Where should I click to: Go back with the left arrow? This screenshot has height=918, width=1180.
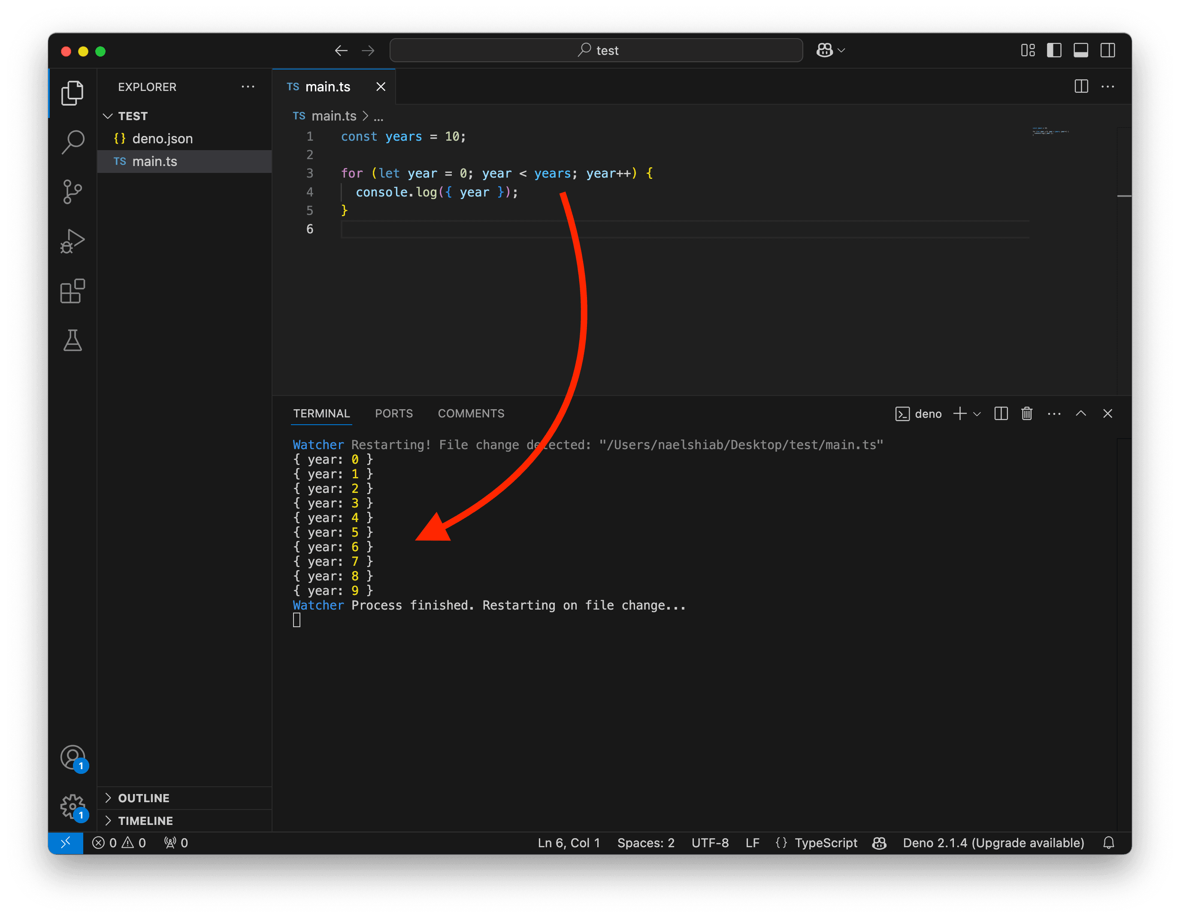click(341, 51)
